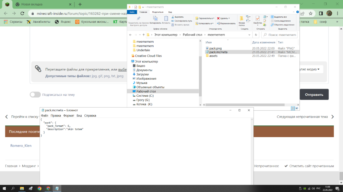
Task: Click Explorer Up one level arrow
Action: (143, 35)
